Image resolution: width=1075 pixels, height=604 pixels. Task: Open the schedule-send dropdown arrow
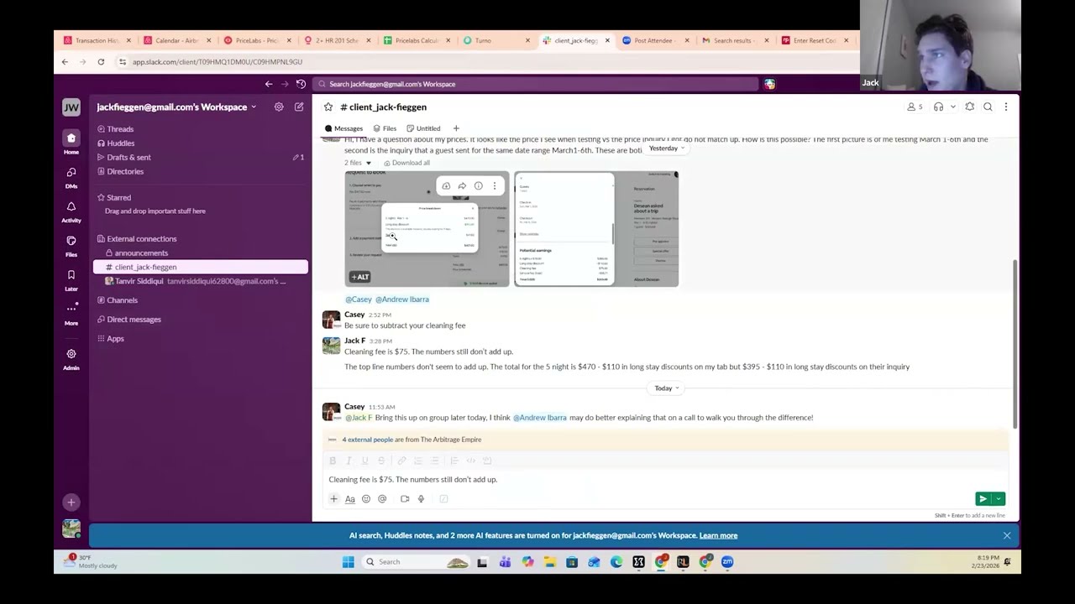[999, 499]
